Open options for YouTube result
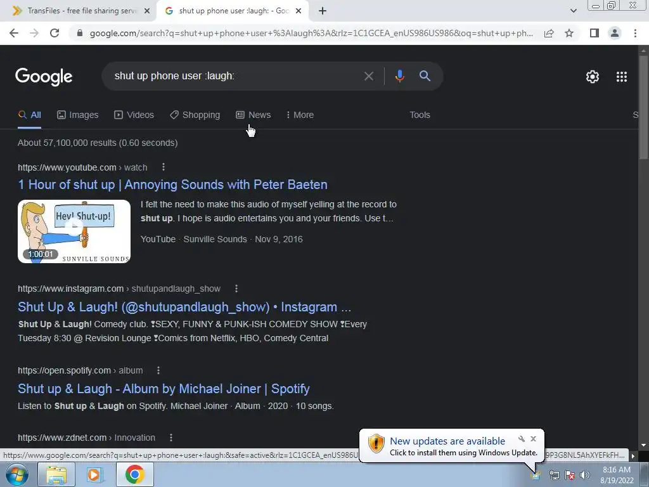 click(x=164, y=167)
